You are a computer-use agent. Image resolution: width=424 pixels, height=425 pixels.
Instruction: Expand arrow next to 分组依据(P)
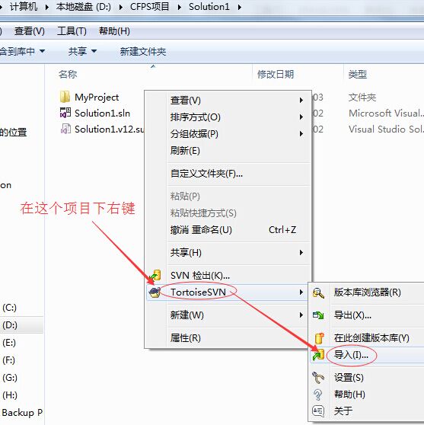(x=301, y=134)
